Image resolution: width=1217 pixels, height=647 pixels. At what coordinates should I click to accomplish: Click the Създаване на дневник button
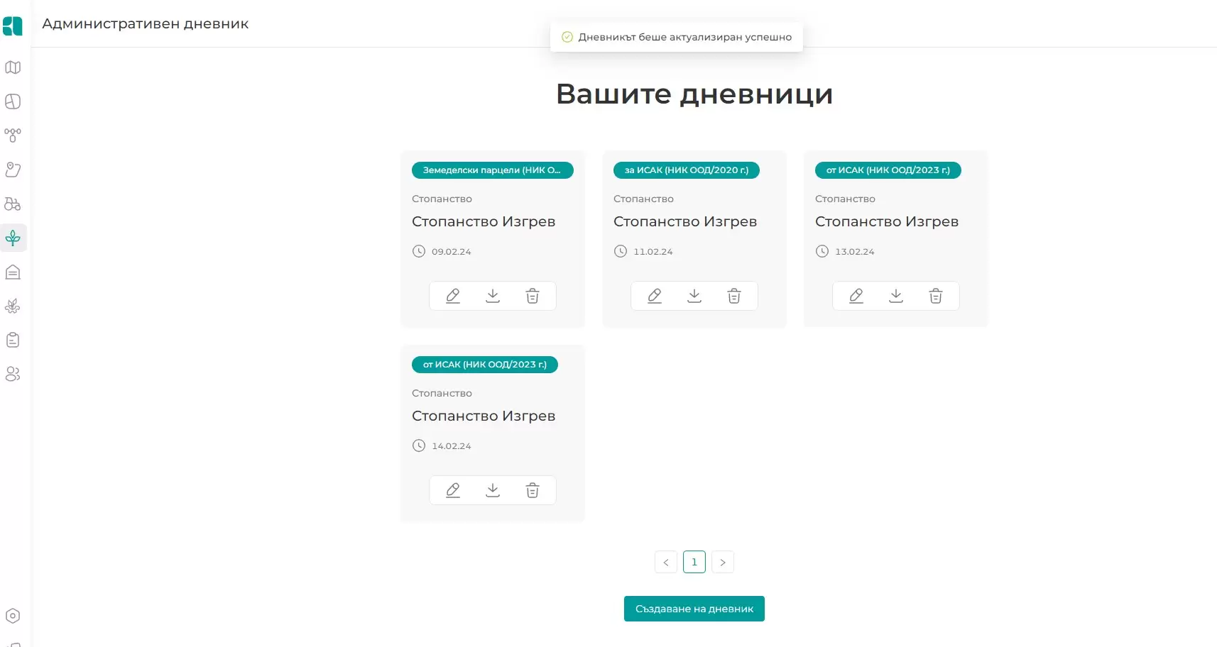pos(694,609)
